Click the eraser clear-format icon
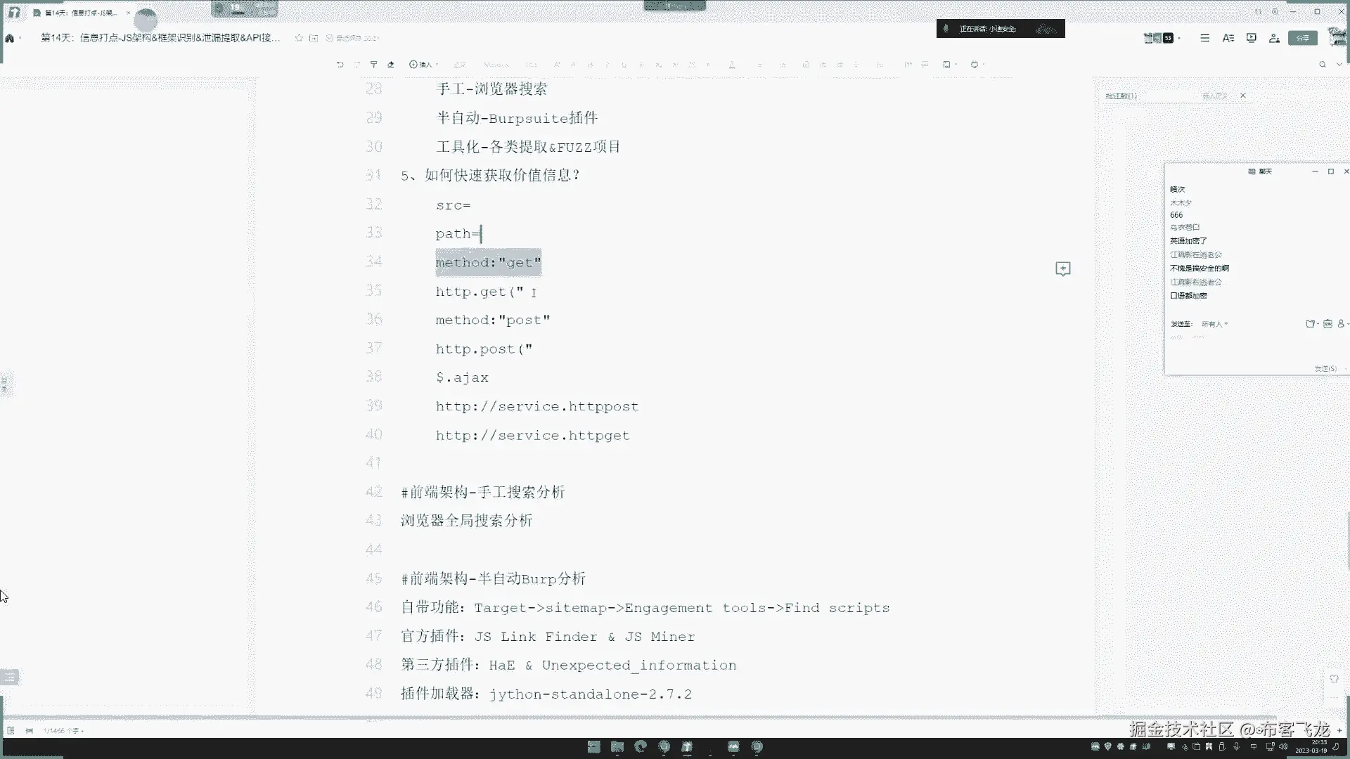The image size is (1350, 759). (391, 64)
